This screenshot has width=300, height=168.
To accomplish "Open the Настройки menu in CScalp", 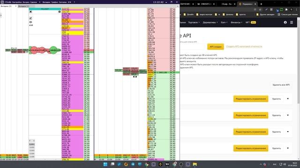I will coord(17,2).
